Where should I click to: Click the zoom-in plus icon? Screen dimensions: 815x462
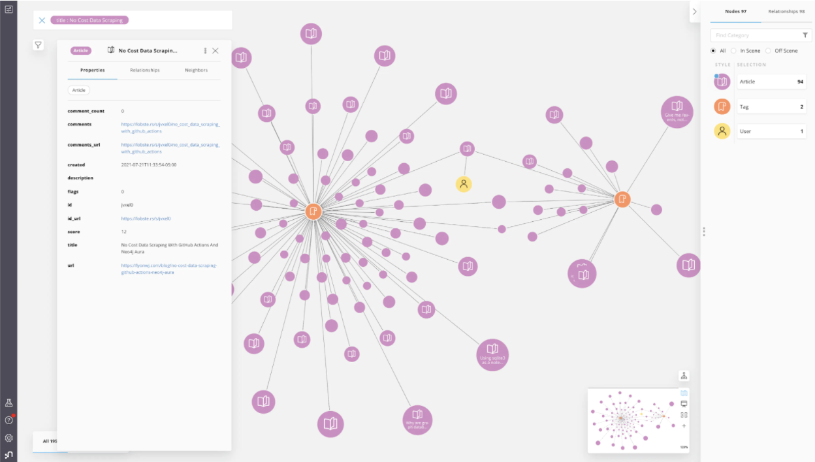(x=684, y=425)
